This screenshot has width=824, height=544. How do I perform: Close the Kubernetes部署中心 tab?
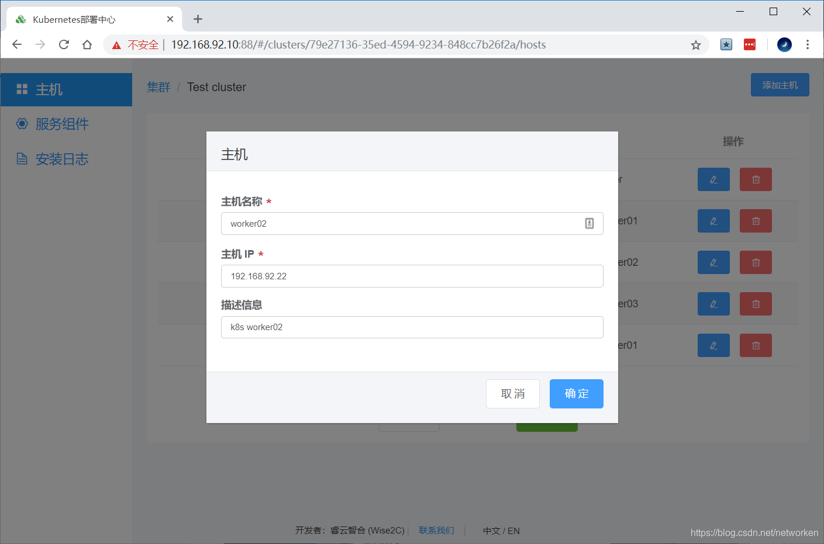170,19
